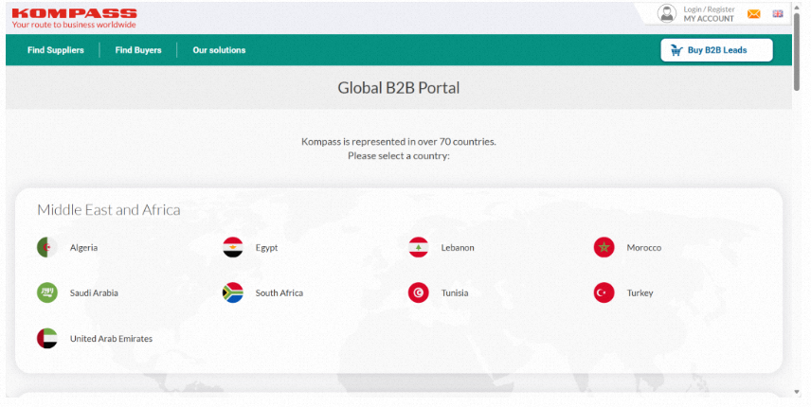Select the Lebanon flag icon
Image resolution: width=811 pixels, height=407 pixels.
click(418, 248)
